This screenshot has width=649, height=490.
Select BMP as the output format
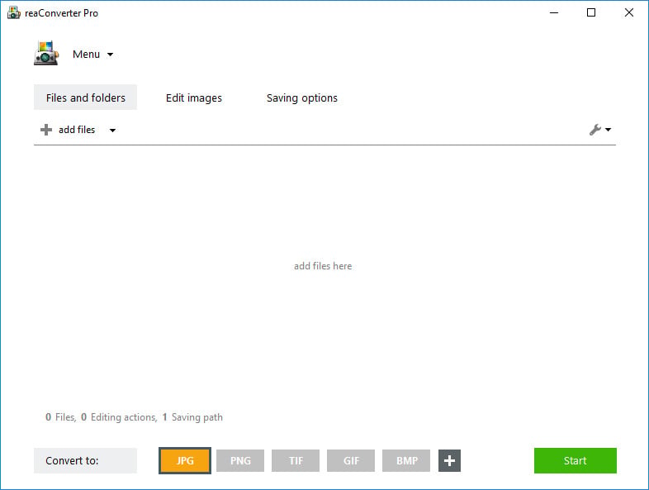tap(406, 460)
